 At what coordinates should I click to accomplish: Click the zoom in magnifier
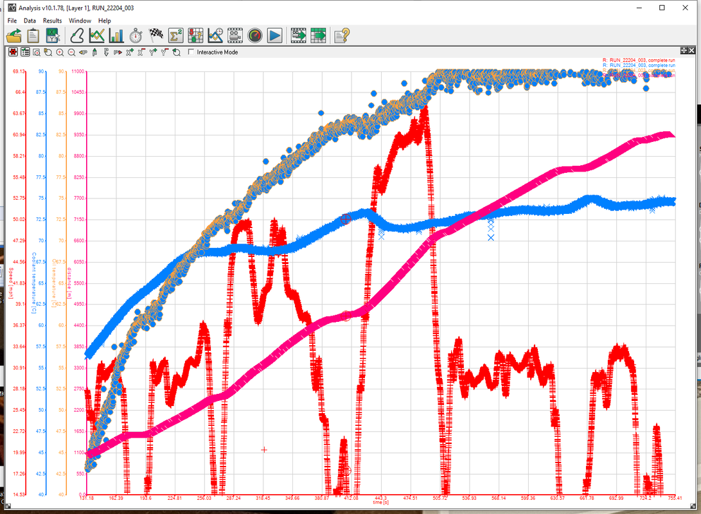tap(60, 52)
